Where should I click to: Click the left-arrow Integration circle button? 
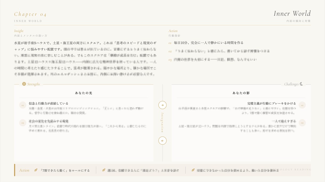[x=162, y=140]
